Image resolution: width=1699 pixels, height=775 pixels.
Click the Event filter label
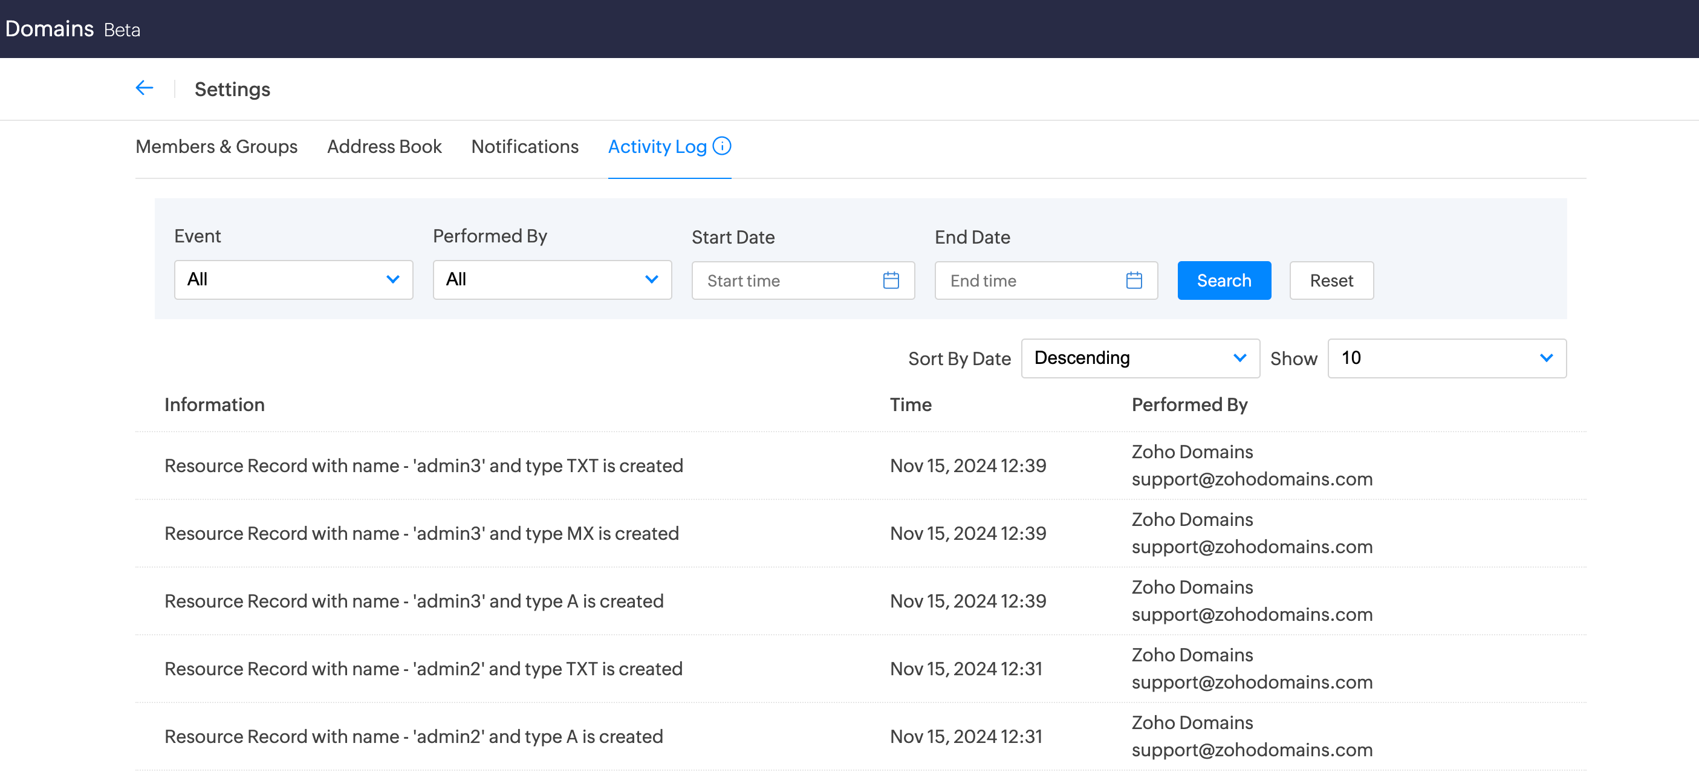[197, 236]
